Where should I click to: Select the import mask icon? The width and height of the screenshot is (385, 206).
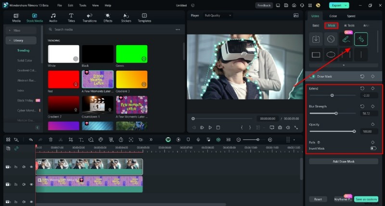pos(316,39)
